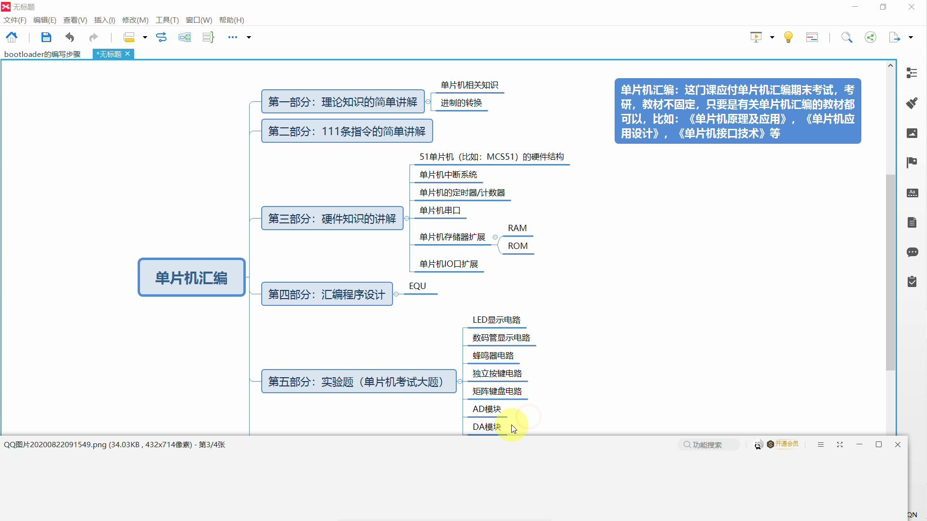Switch to bootloader的编写步骤 tab

[x=42, y=54]
